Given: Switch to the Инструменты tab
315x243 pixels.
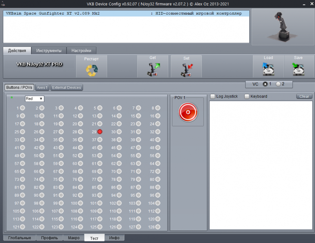Looking at the screenshot, I should [49, 50].
